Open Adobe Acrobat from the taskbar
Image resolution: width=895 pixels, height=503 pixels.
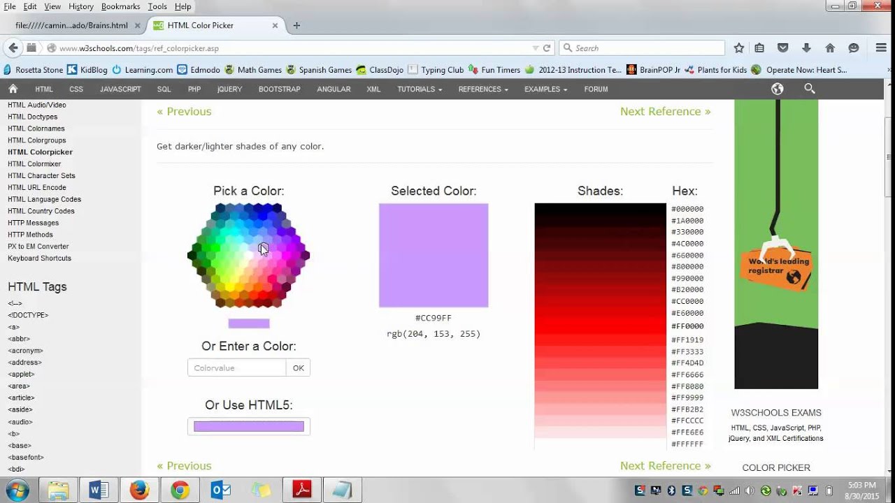(x=301, y=490)
